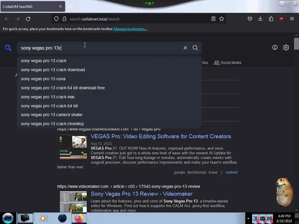Open the Downloads panel icon

coord(260,19)
